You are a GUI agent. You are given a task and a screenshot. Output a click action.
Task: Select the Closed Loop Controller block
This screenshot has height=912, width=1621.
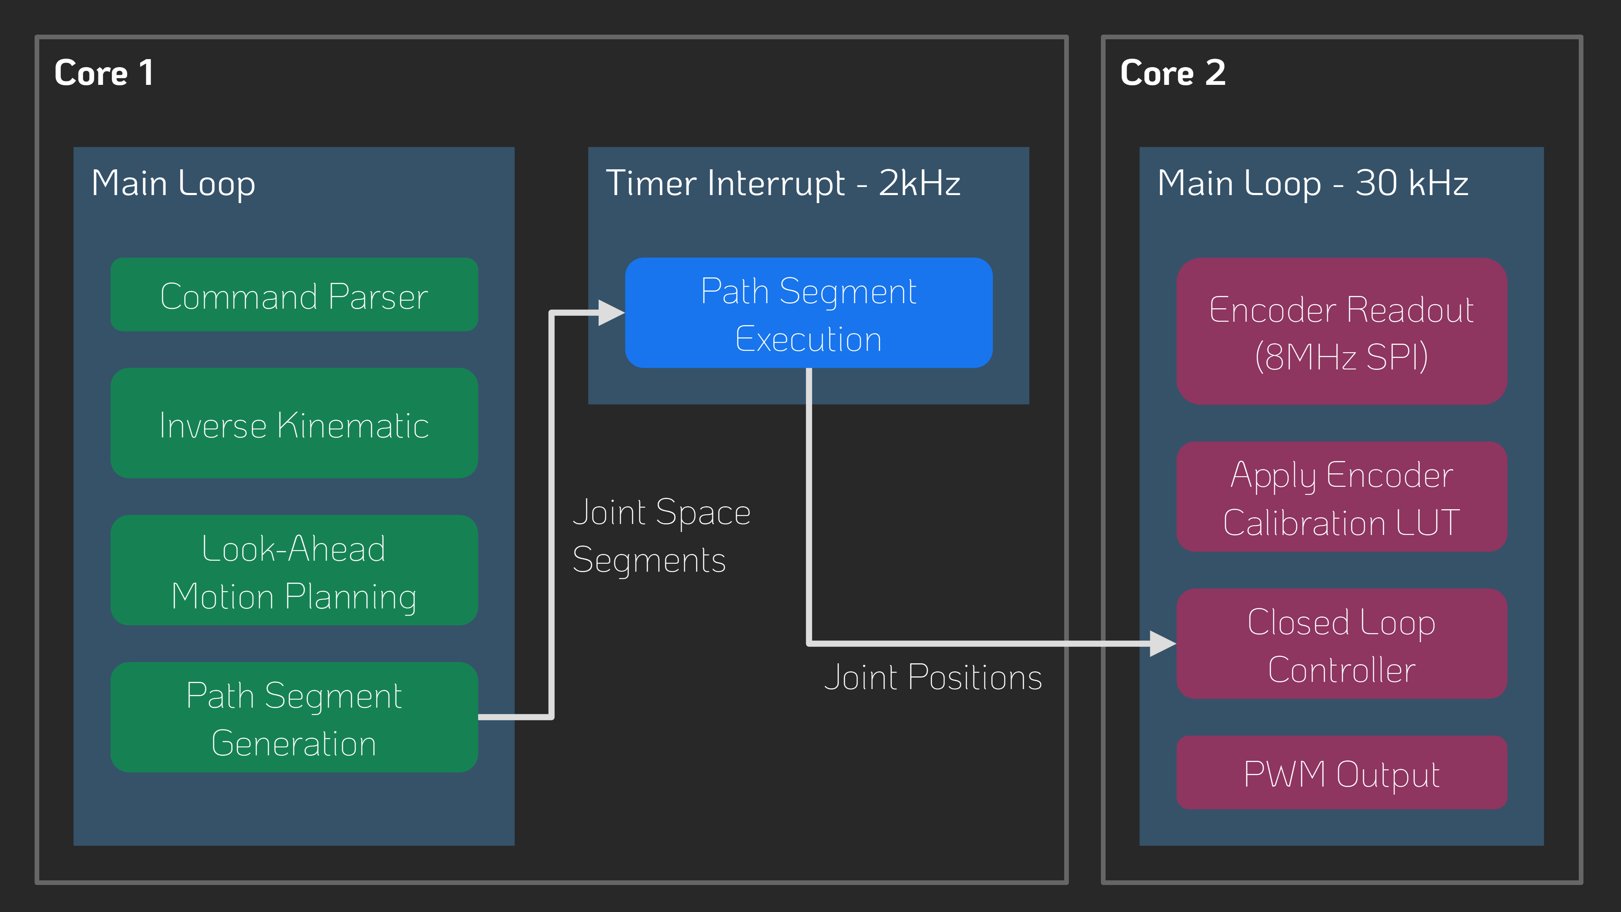click(1341, 644)
